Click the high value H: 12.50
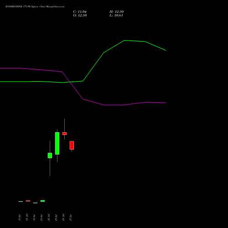 (117, 12)
